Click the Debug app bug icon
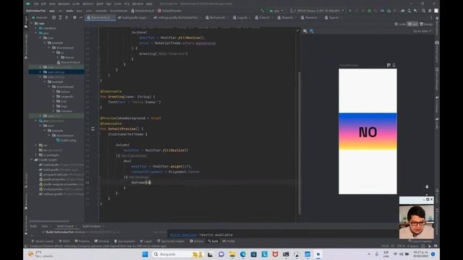The width and height of the screenshot is (463, 260). click(369, 11)
